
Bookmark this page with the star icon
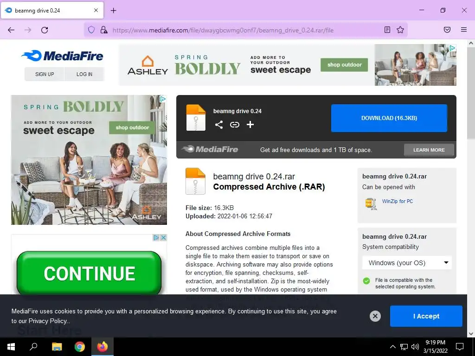400,30
